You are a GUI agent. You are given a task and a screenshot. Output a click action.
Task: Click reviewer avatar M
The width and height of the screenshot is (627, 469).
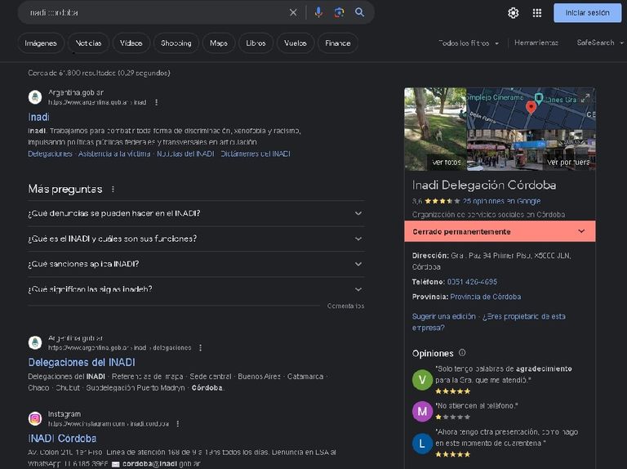pos(422,411)
